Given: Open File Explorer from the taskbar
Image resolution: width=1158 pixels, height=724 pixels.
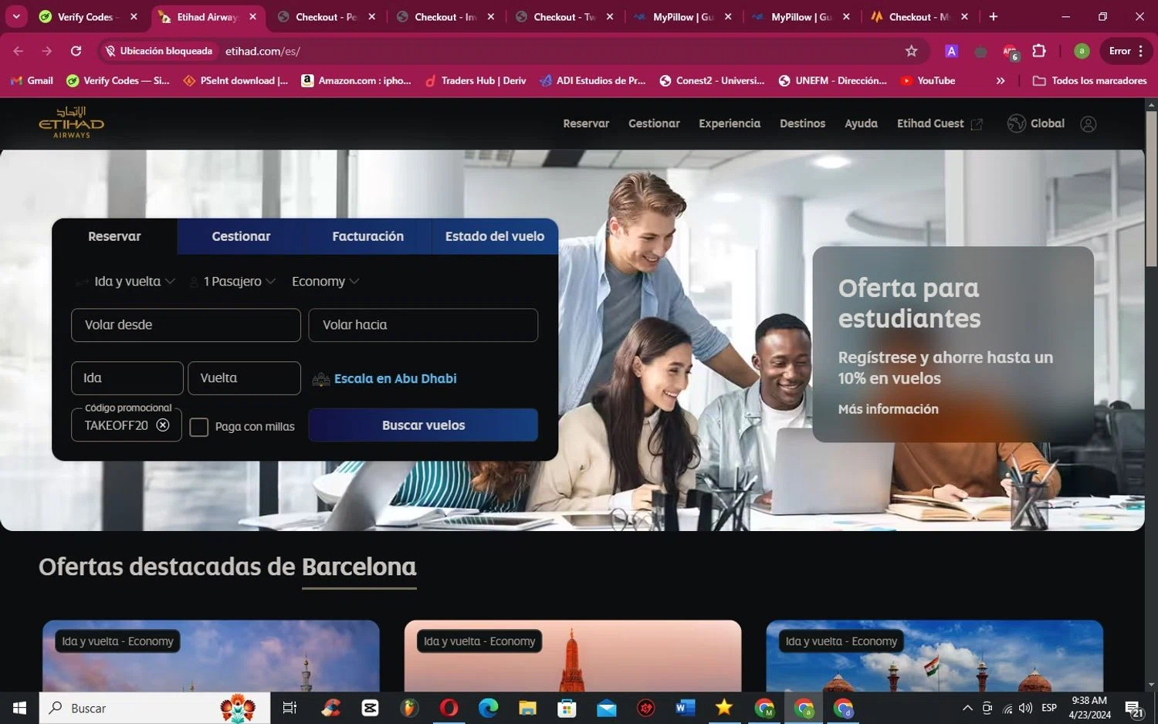Looking at the screenshot, I should 527,708.
